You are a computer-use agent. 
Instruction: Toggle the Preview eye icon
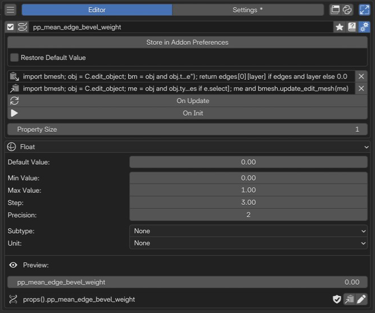13,265
